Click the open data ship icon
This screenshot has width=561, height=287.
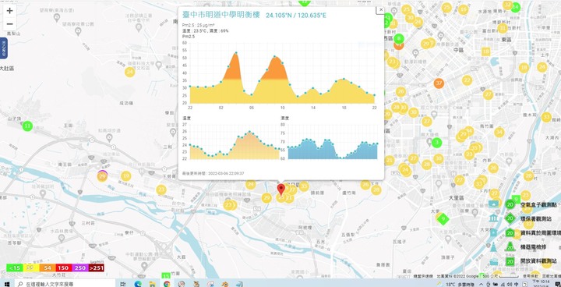(x=494, y=260)
